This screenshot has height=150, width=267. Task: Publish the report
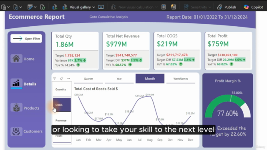point(227,7)
